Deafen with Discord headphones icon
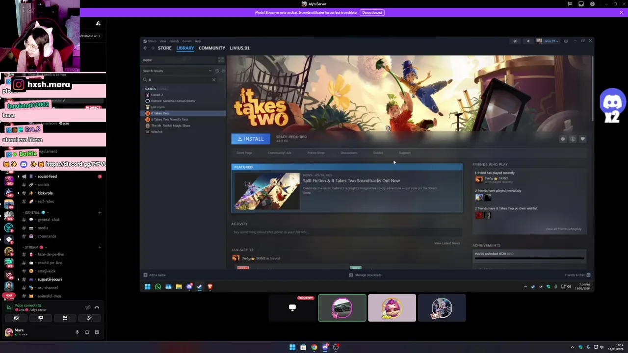 87,332
